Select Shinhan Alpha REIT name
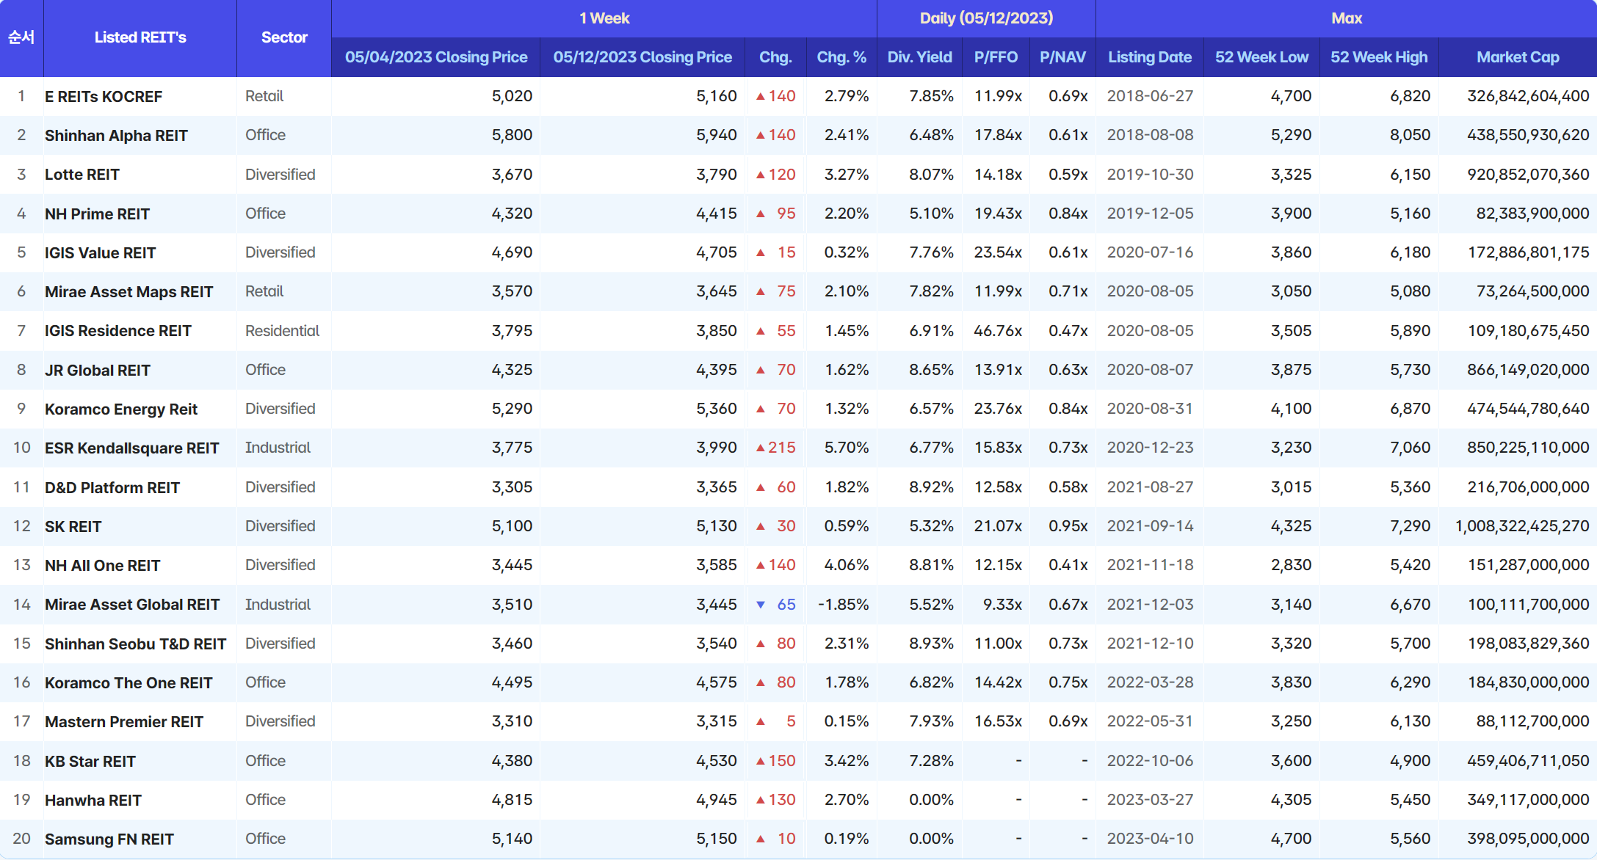This screenshot has height=860, width=1597. tap(116, 136)
